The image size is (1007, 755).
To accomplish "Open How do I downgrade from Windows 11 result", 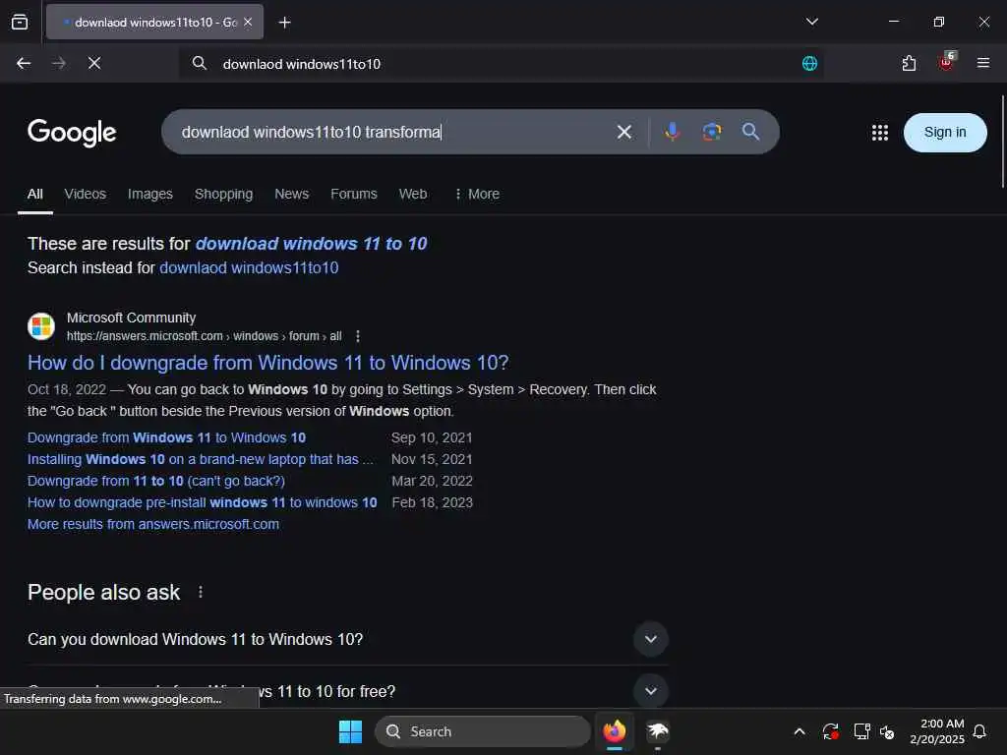I will [267, 363].
